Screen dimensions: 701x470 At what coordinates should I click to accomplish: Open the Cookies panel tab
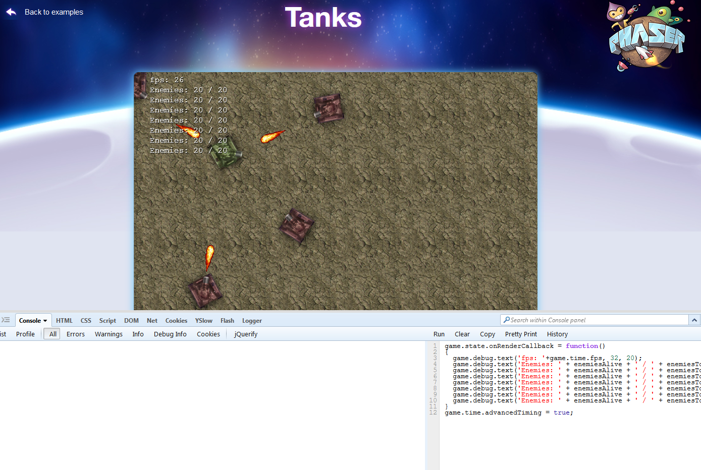point(176,321)
